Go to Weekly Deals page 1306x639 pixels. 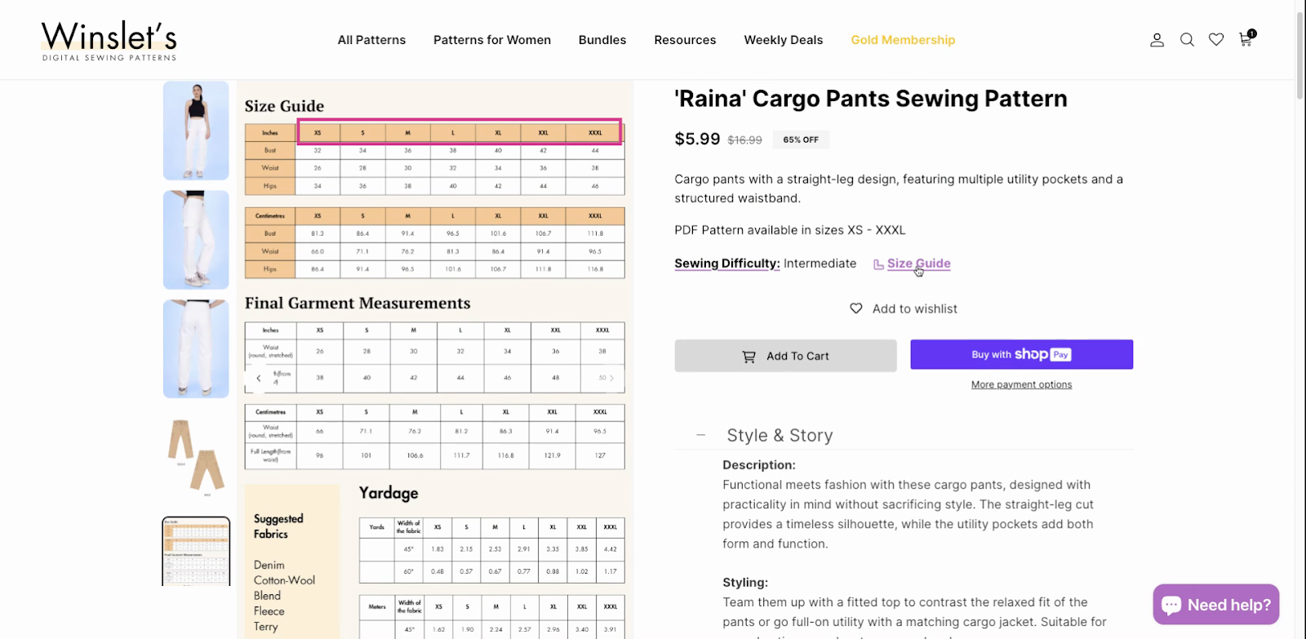pos(784,40)
